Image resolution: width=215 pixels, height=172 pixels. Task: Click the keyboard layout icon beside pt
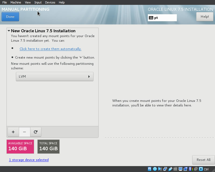151,18
